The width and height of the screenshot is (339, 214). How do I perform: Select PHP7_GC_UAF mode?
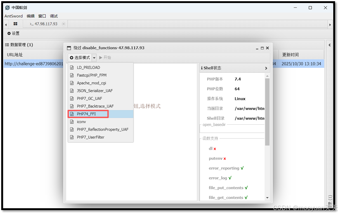[101, 99]
